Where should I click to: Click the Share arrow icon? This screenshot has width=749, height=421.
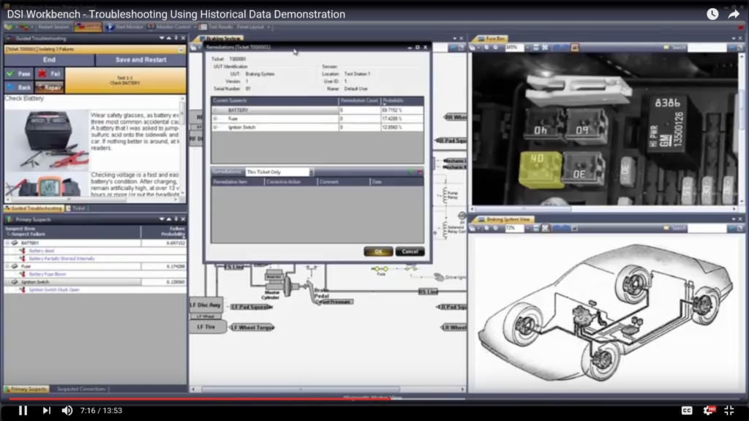[734, 14]
